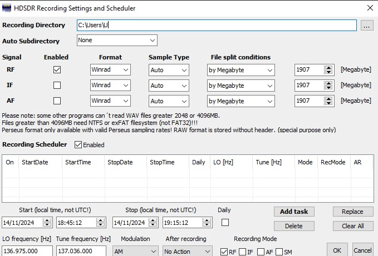Increment the Start time 18:45:12 spinner
Image resolution: width=378 pixels, height=256 pixels.
pyautogui.click(x=100, y=220)
